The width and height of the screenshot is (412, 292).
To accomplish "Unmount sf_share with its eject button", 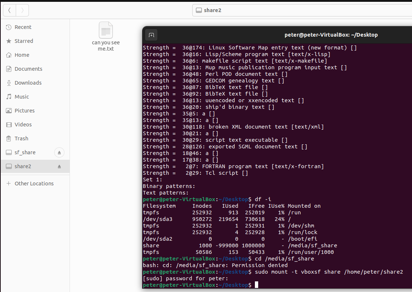I will pyautogui.click(x=59, y=152).
